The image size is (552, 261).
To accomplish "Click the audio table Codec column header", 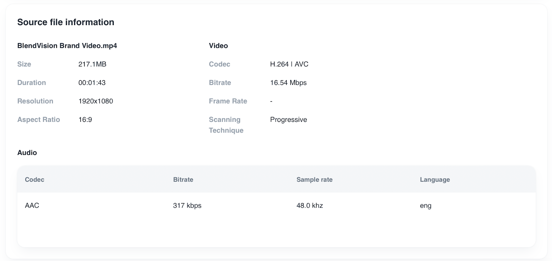I will tap(34, 179).
